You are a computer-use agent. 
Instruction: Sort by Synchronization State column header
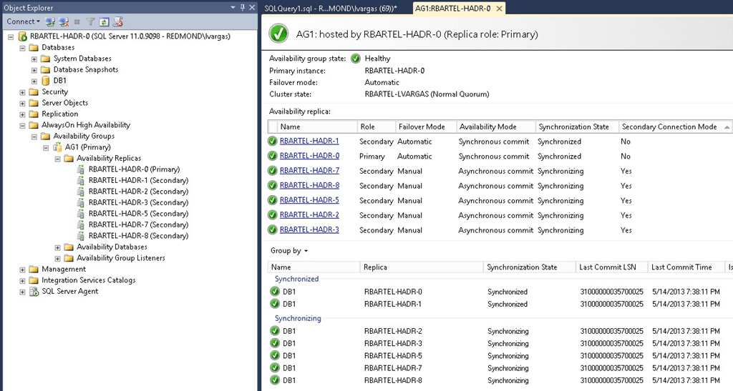[573, 127]
